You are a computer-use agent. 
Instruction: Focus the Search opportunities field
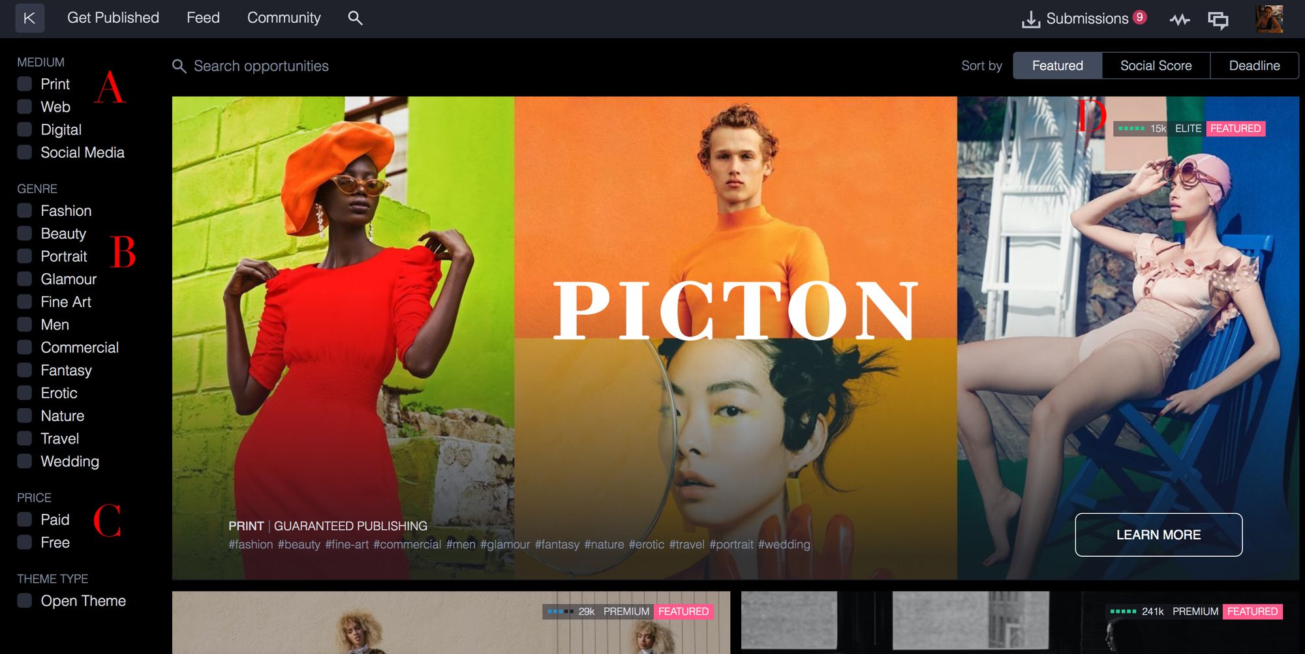(x=261, y=66)
